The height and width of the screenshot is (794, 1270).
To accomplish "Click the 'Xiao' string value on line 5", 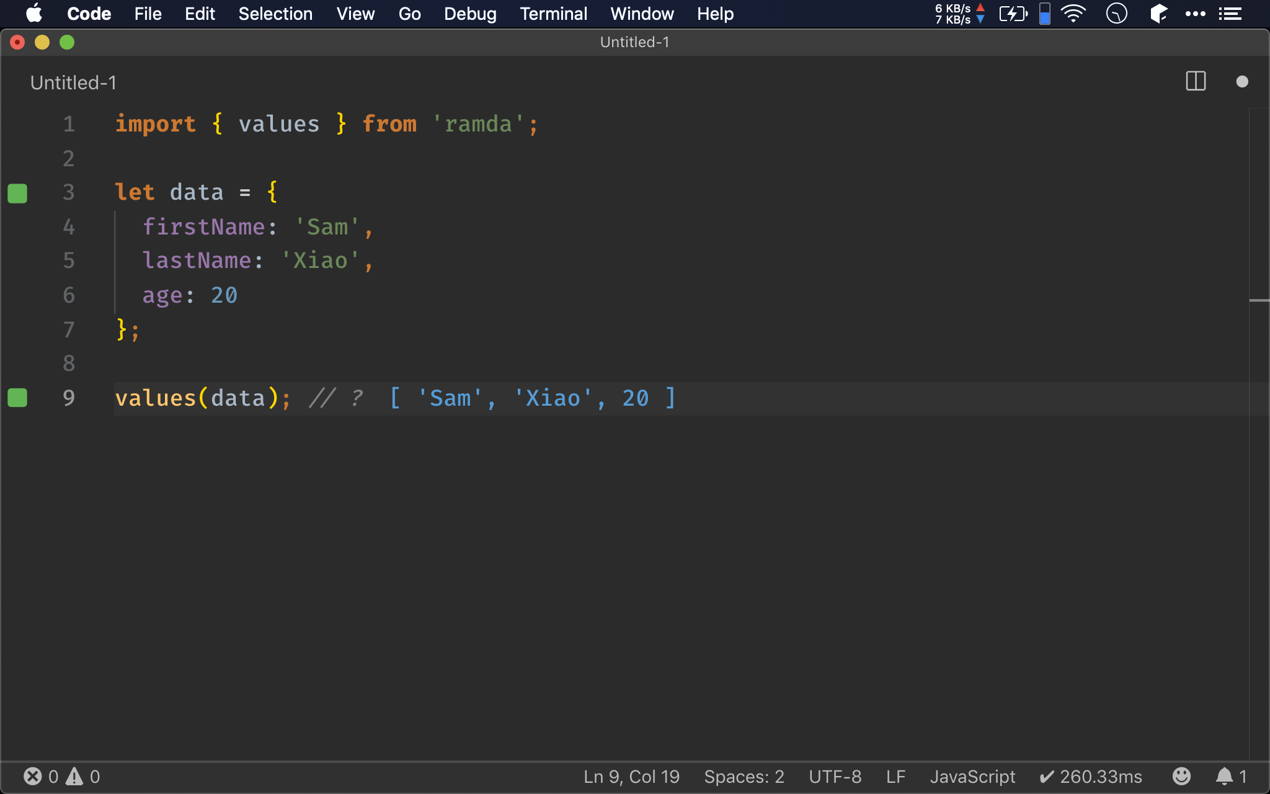I will point(320,261).
